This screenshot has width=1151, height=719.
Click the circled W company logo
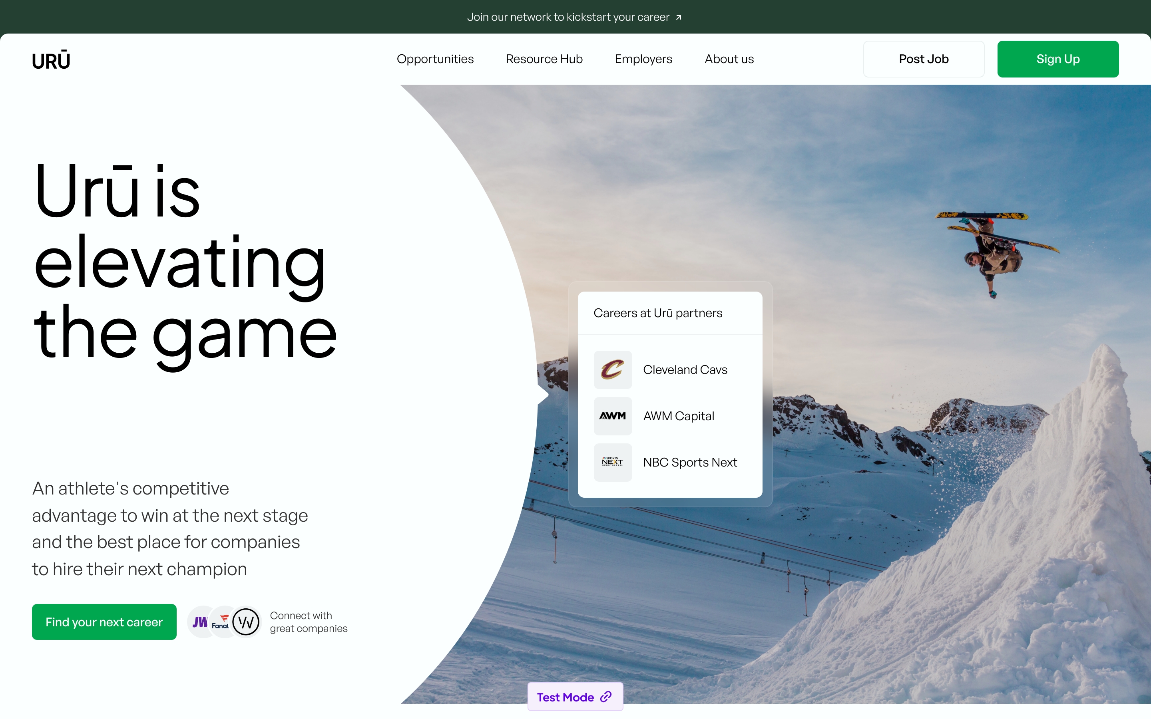pos(246,622)
